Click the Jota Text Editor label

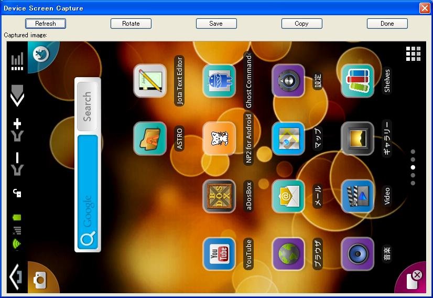click(x=179, y=81)
